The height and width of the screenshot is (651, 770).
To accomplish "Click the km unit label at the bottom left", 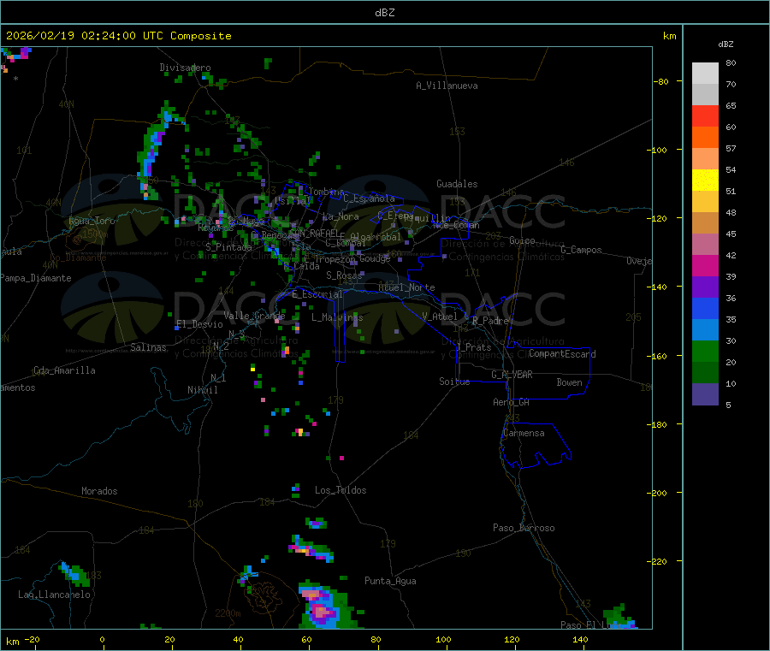I will (12, 642).
